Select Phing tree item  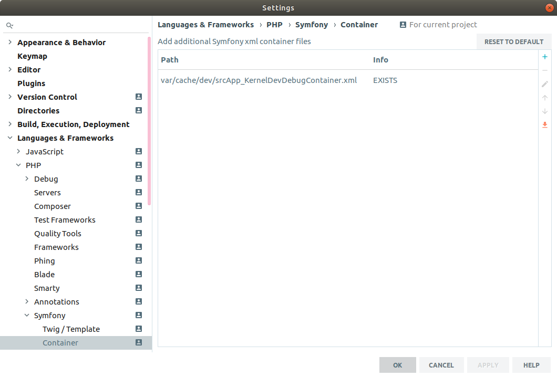click(x=45, y=261)
